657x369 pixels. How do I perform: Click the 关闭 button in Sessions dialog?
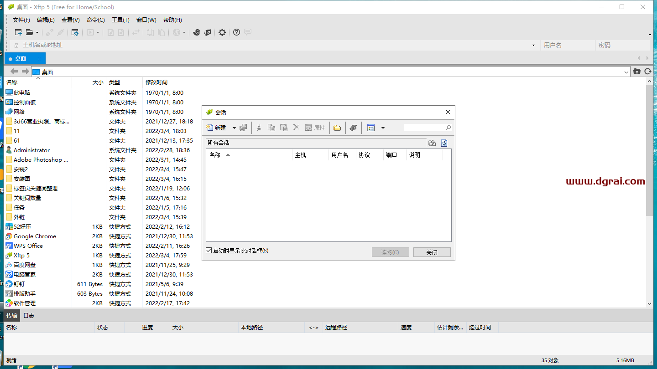click(432, 252)
